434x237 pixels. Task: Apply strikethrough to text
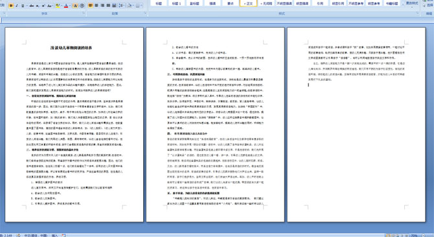tap(32, 6)
